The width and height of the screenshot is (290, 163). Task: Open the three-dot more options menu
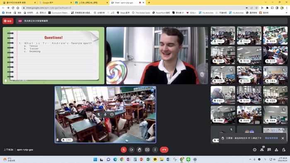point(155,150)
